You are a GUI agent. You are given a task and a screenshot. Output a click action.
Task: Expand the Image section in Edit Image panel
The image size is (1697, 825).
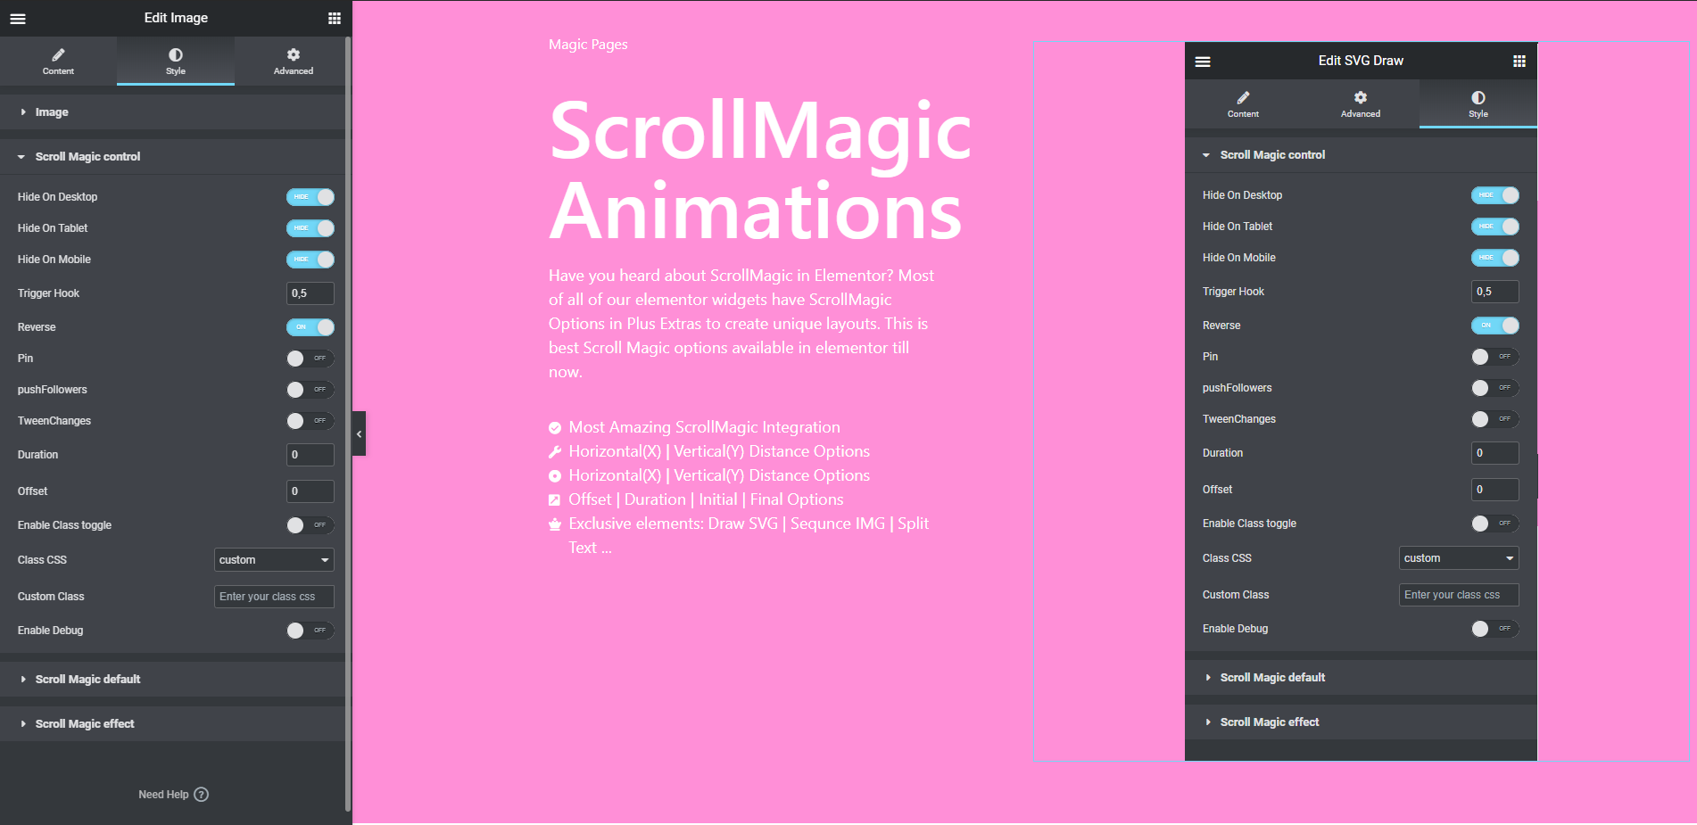[173, 112]
